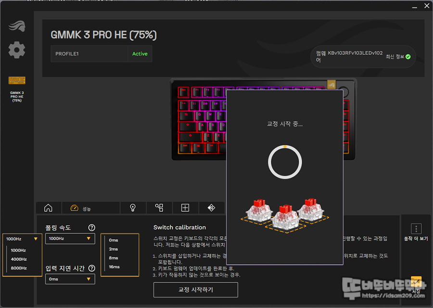Click the 저장 save icon

pyautogui.click(x=416, y=282)
